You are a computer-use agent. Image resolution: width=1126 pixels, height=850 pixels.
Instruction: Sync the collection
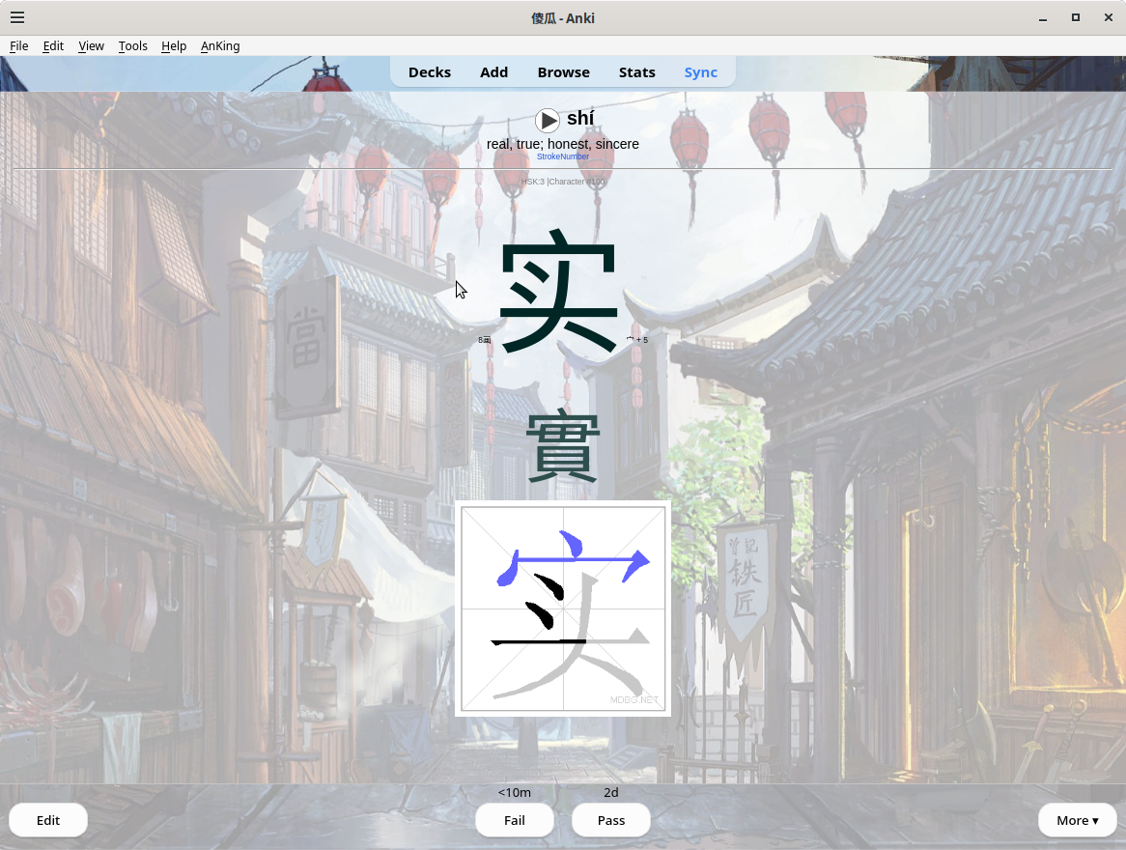(701, 72)
